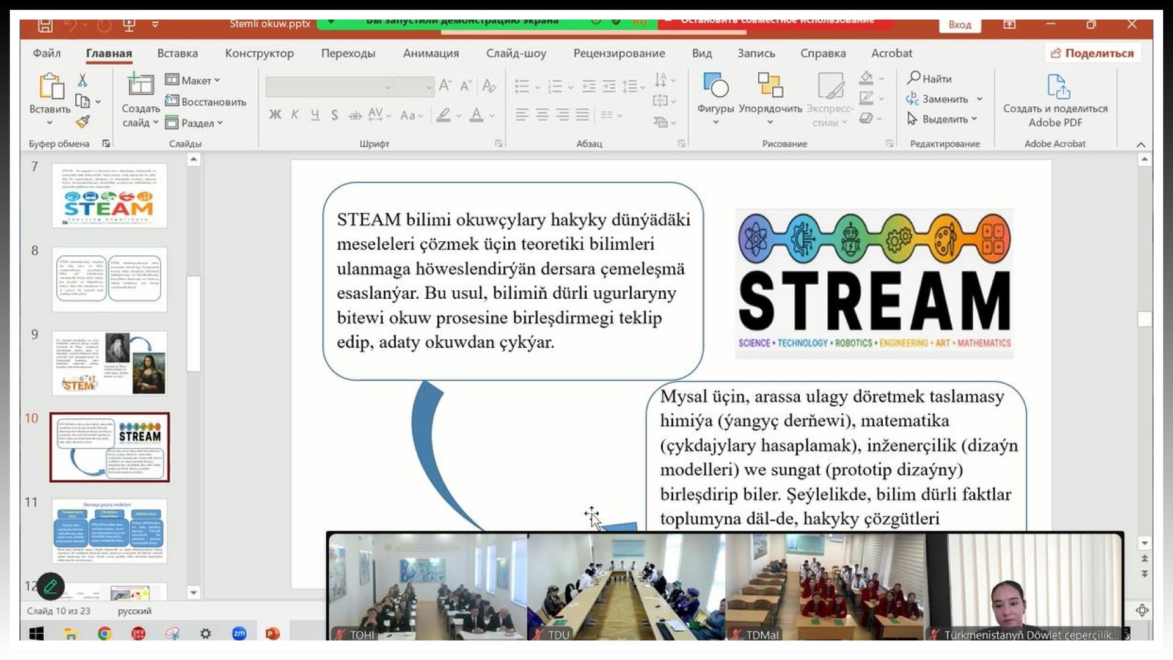Click the Paste (Вставить) clipboard icon
Screen dimensions: 1173x660
click(51, 86)
